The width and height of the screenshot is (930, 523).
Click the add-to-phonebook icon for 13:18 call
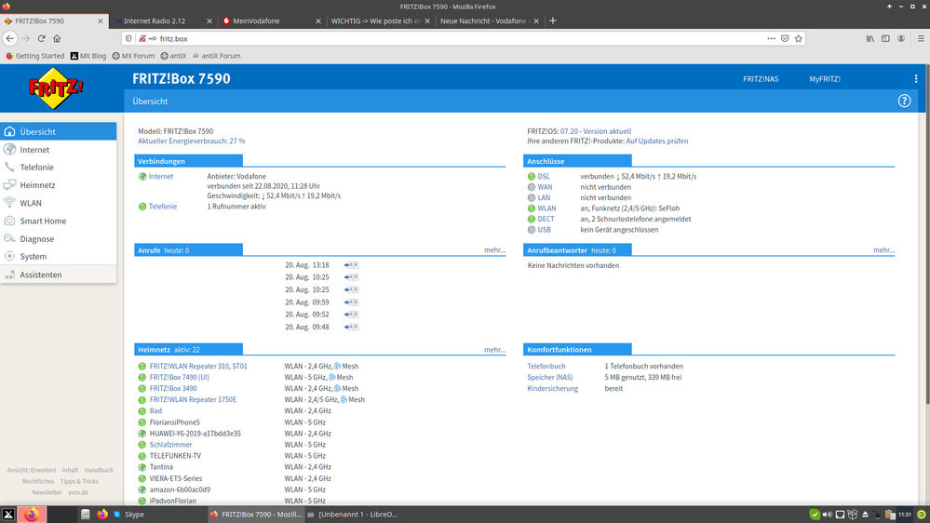tap(351, 265)
